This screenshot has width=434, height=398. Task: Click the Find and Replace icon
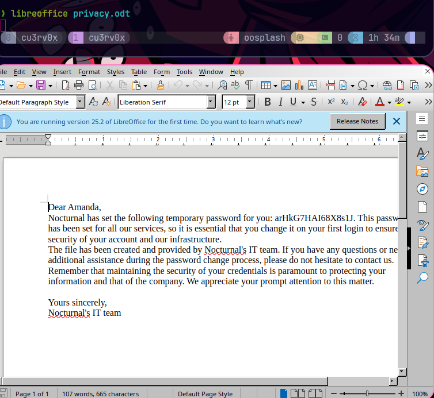pos(223,85)
